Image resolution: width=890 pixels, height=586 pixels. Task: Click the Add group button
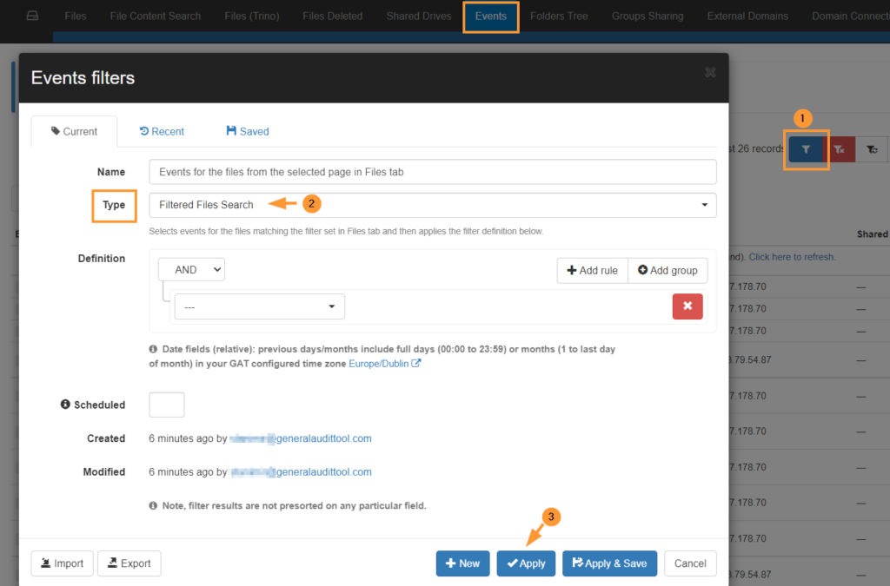click(x=667, y=270)
